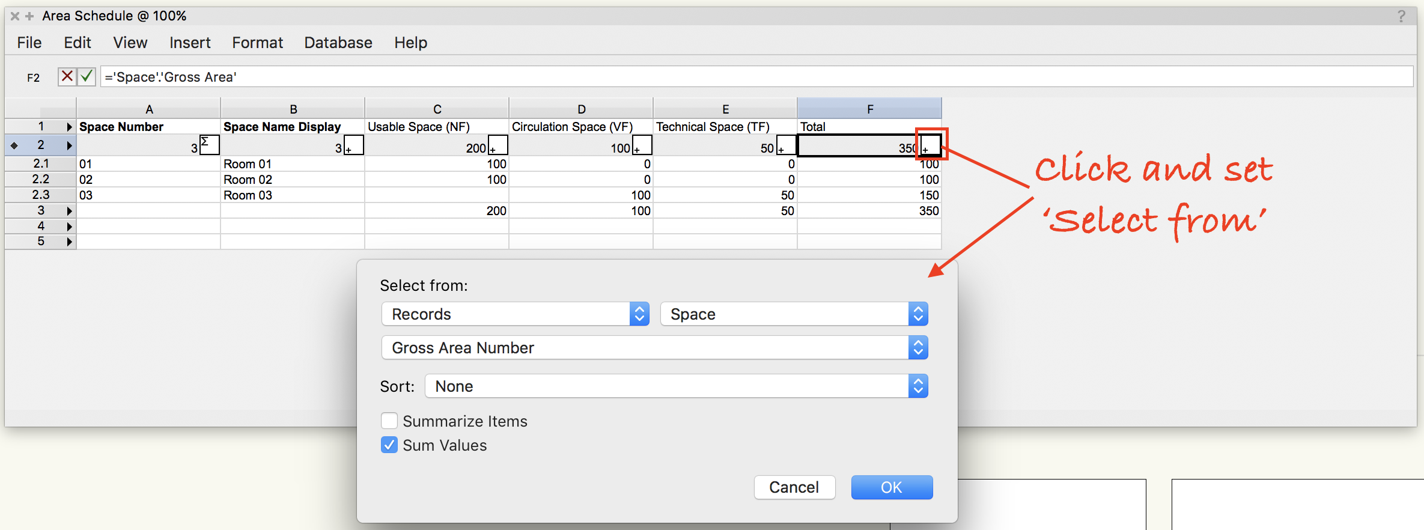
Task: Enable the Summarize Items checkbox
Action: pyautogui.click(x=389, y=421)
